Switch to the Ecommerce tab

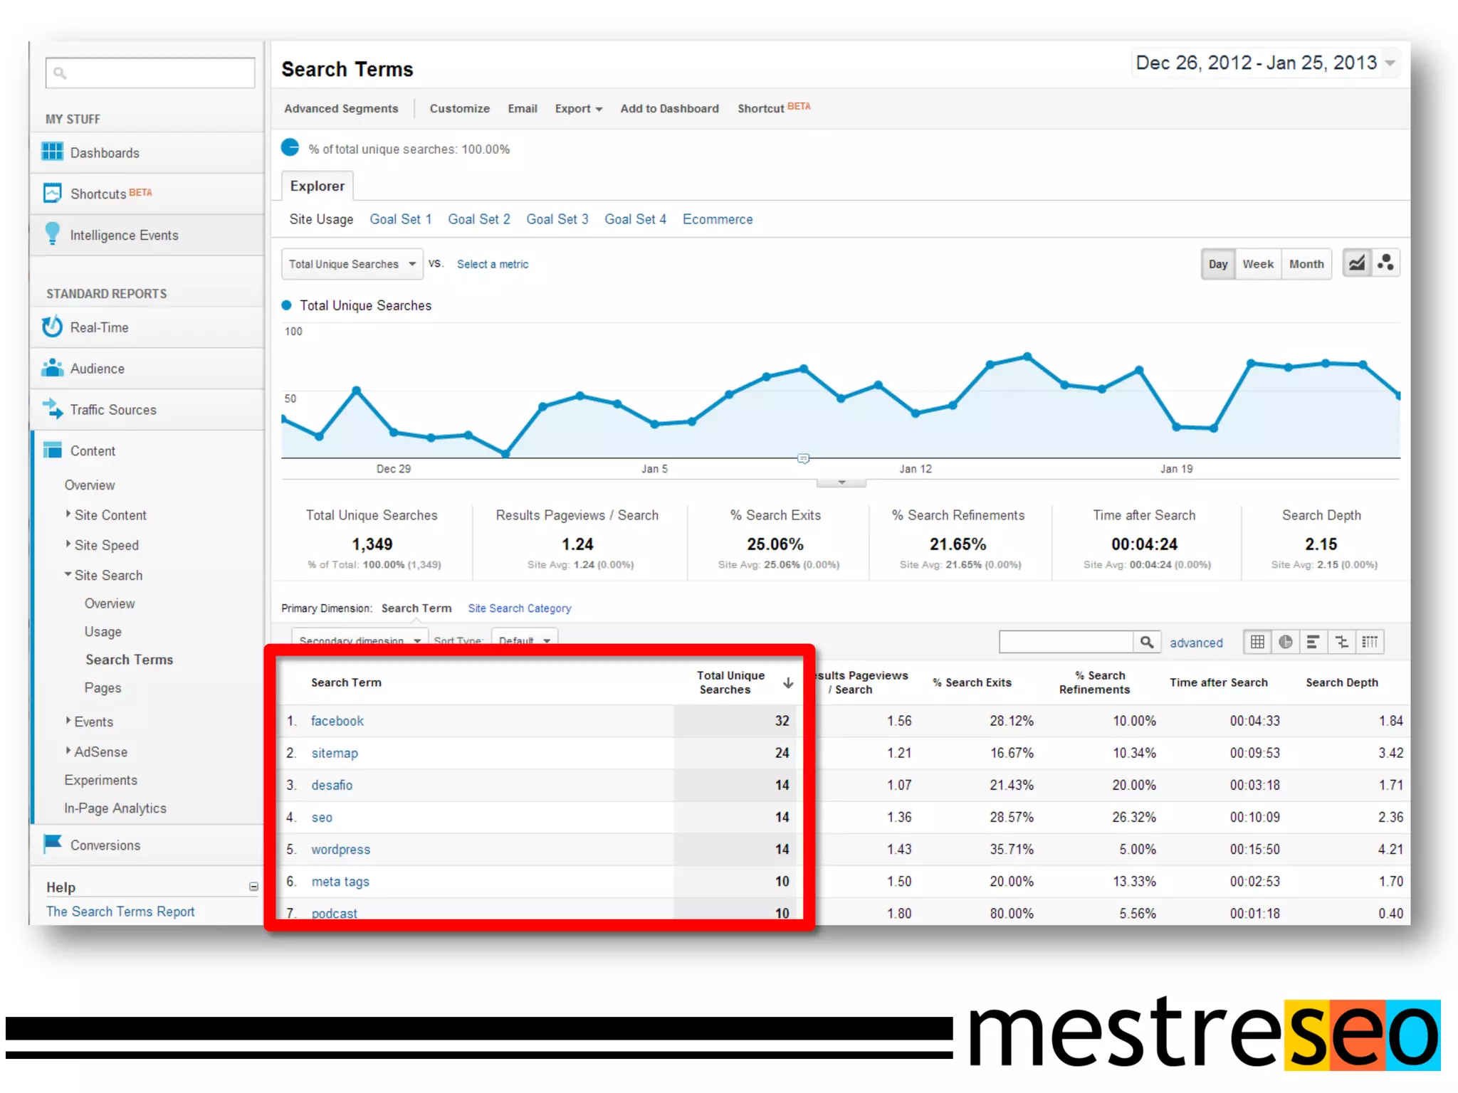[717, 219]
